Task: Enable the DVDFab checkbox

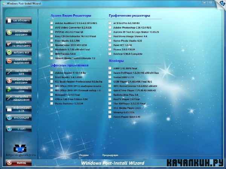Action: (52, 32)
